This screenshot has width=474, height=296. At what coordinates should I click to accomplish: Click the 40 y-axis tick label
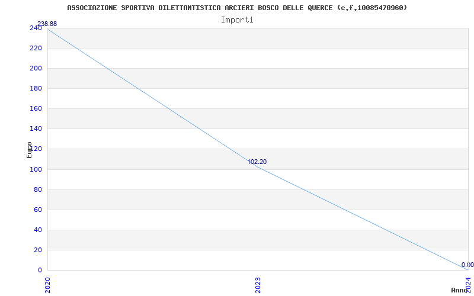[37, 230]
